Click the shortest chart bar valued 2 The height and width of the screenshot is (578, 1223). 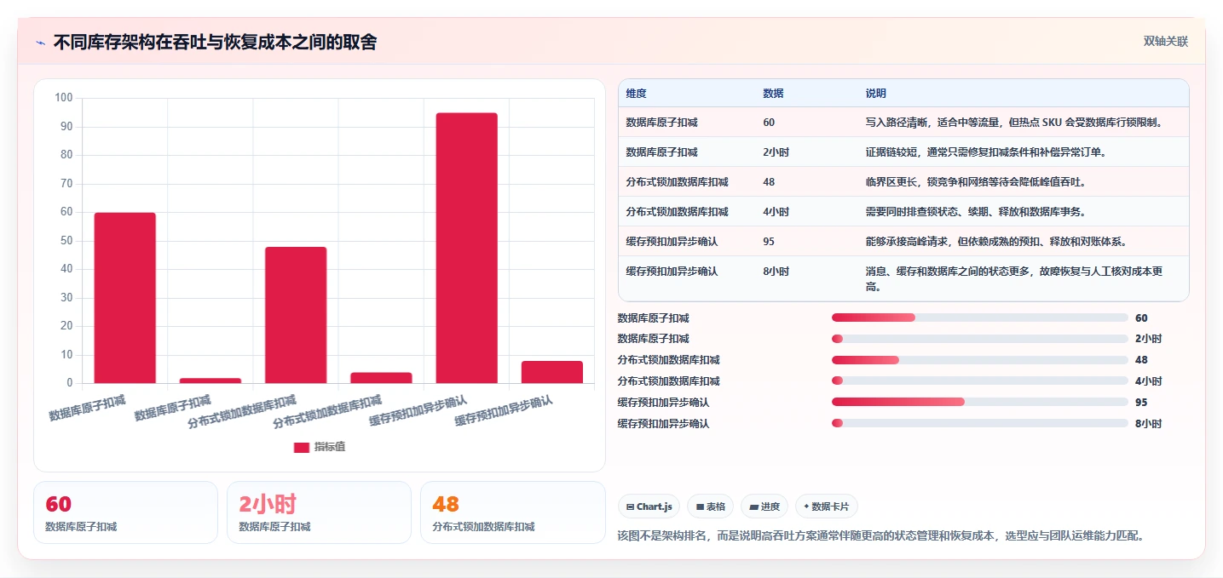click(x=210, y=381)
